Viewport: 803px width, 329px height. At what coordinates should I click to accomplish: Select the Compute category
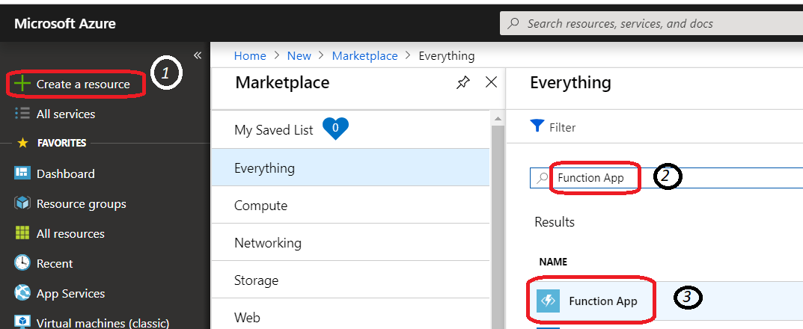pyautogui.click(x=350, y=205)
